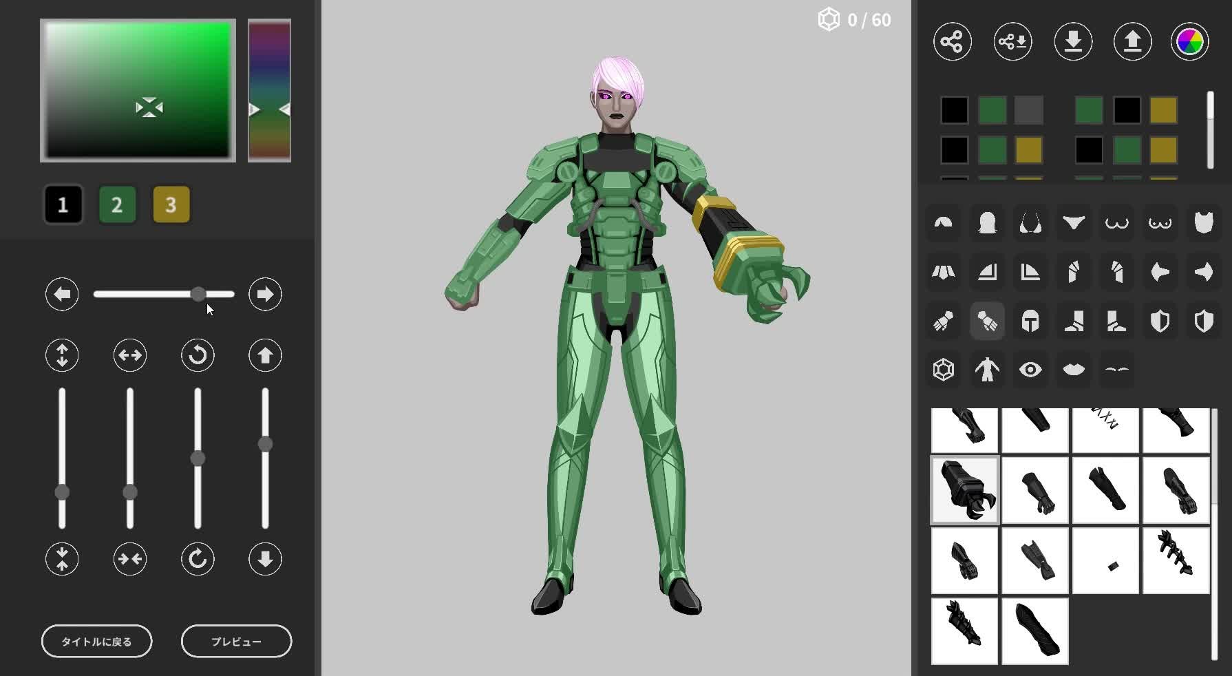
Task: Select color slot 2 (green)
Action: coord(117,204)
